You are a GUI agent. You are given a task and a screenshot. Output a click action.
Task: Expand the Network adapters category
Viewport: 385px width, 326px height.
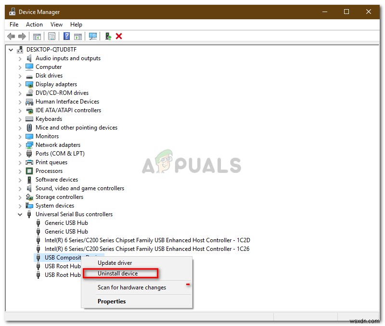pos(19,144)
